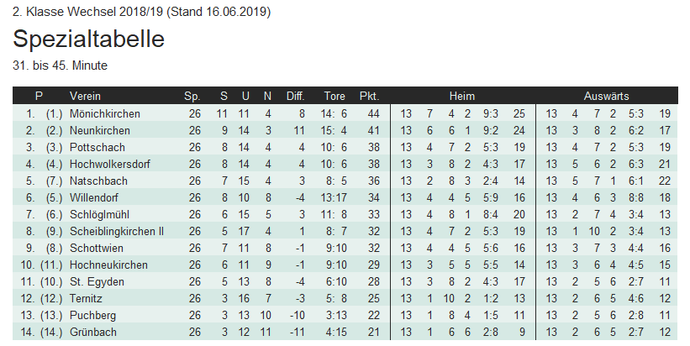Open the Puchberg team entry
The image size is (690, 346).
[93, 315]
